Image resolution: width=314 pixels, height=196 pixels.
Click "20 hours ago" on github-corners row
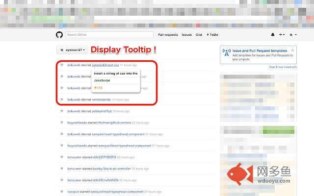[141, 122]
